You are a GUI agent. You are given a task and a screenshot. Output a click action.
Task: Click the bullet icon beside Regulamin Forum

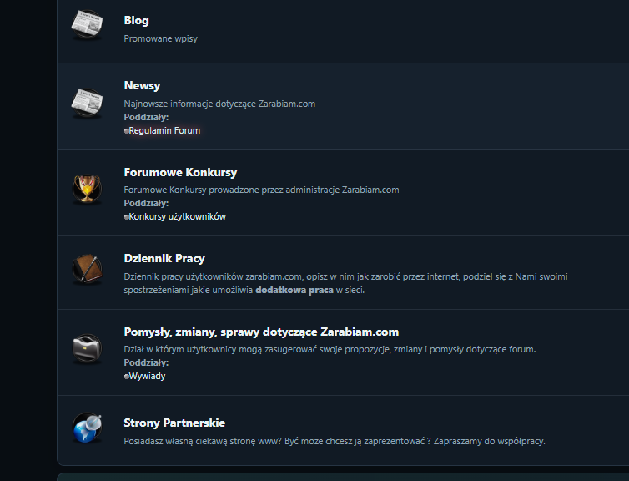tap(126, 131)
